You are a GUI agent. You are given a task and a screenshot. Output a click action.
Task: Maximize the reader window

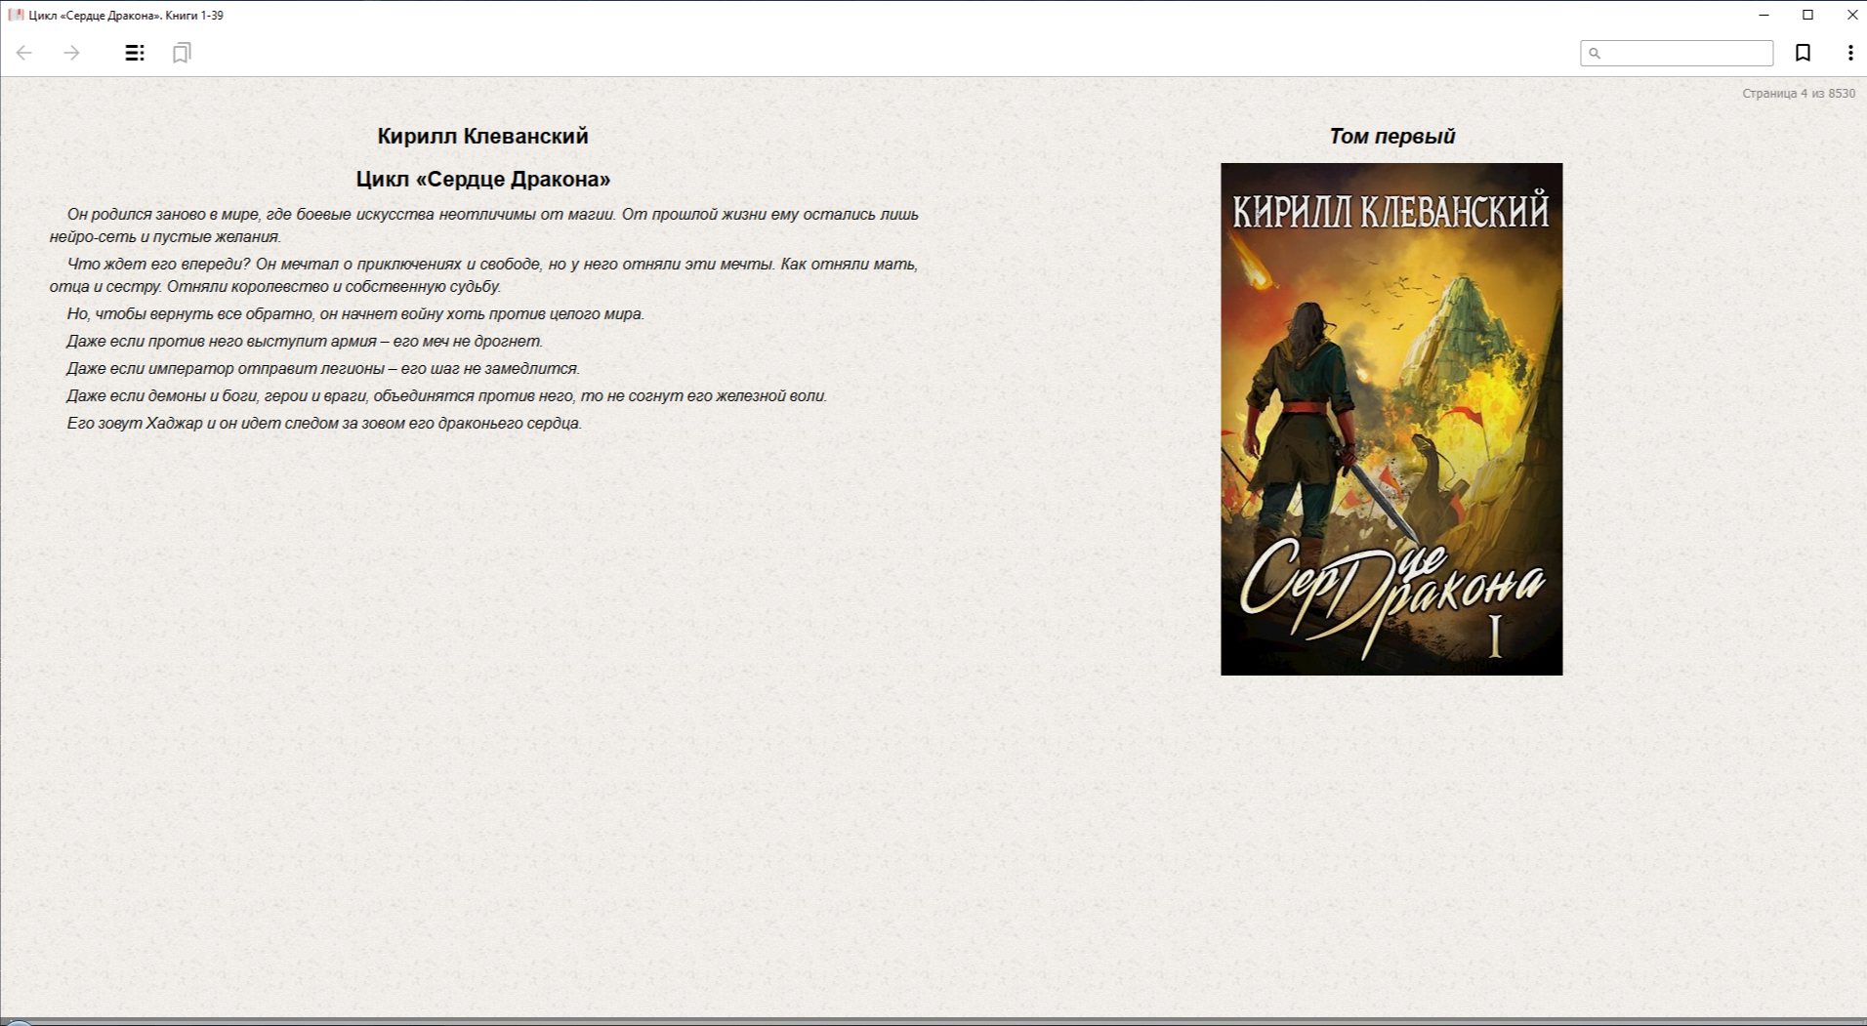click(1807, 15)
